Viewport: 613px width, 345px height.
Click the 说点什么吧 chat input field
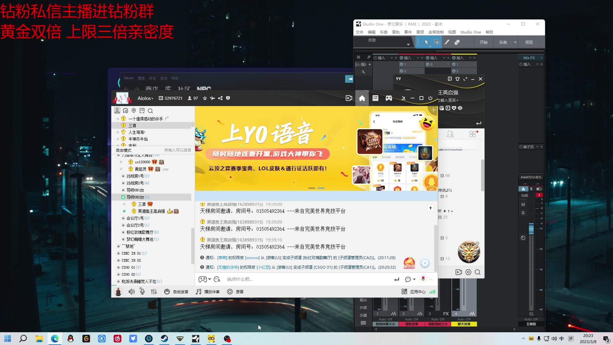(x=287, y=279)
